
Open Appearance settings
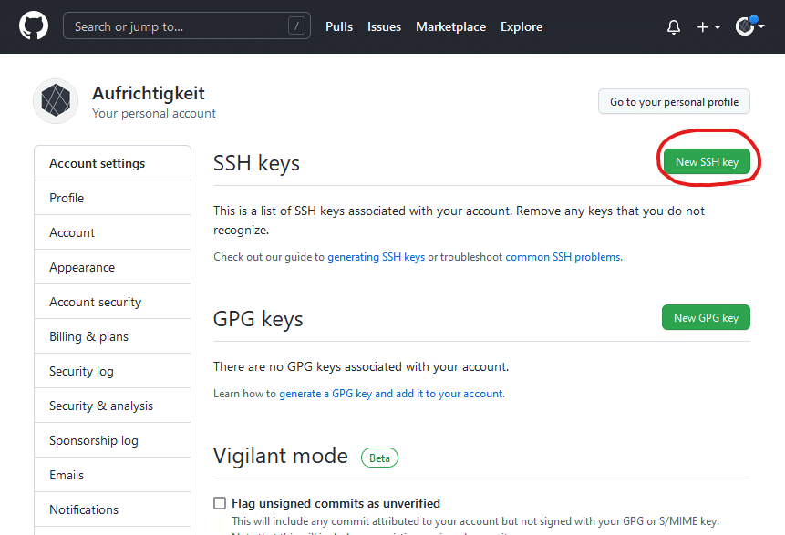113,267
